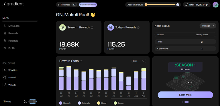The width and height of the screenshot is (220, 106).
Task: Click the Season 1 Rewards info icon
Action: 92,28
